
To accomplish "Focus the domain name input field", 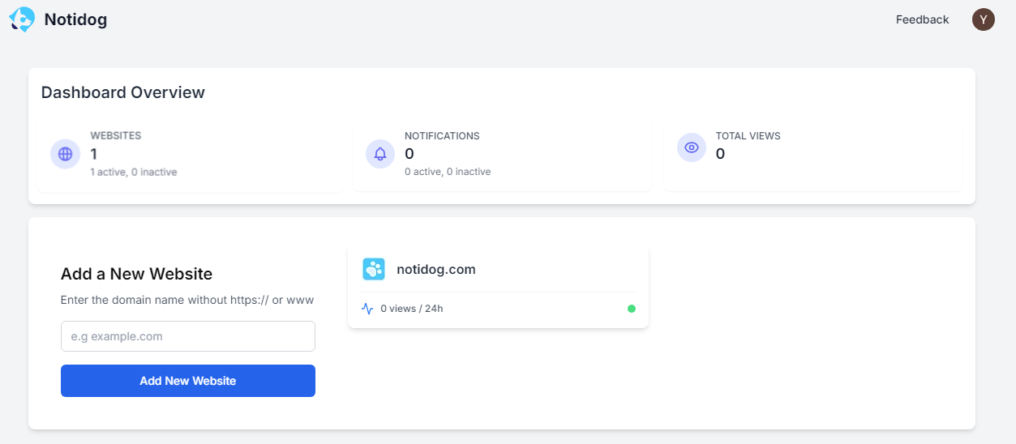I will (187, 336).
